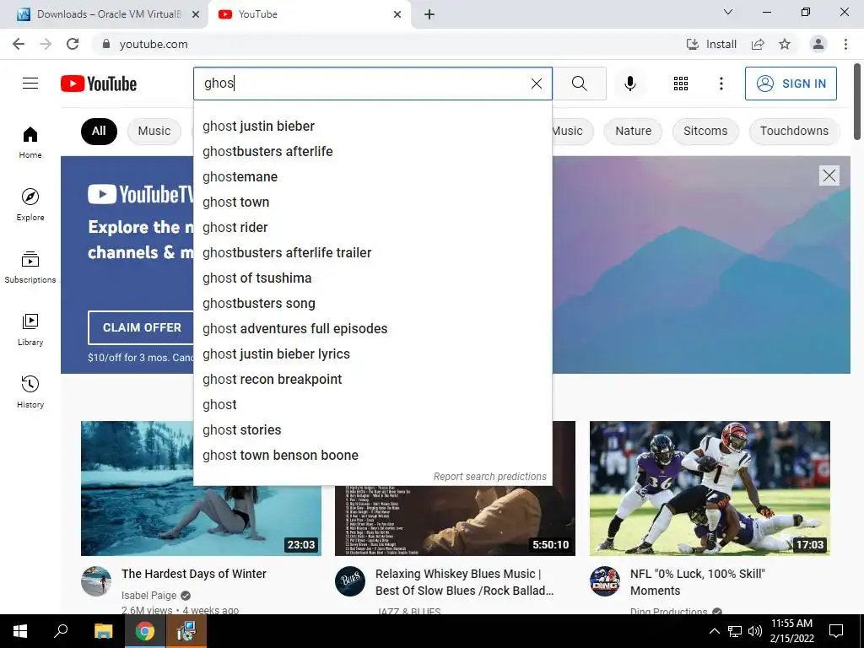Start voice search with the microphone icon
Image resolution: width=864 pixels, height=648 pixels.
click(x=629, y=84)
